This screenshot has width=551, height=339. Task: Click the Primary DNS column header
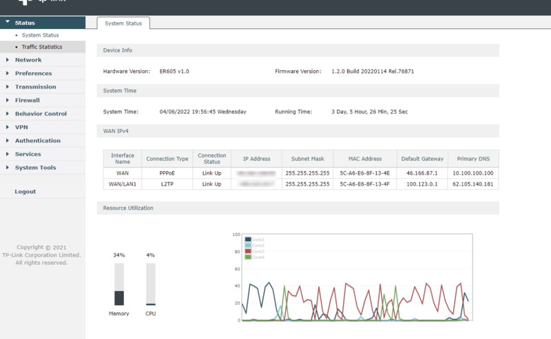click(473, 159)
